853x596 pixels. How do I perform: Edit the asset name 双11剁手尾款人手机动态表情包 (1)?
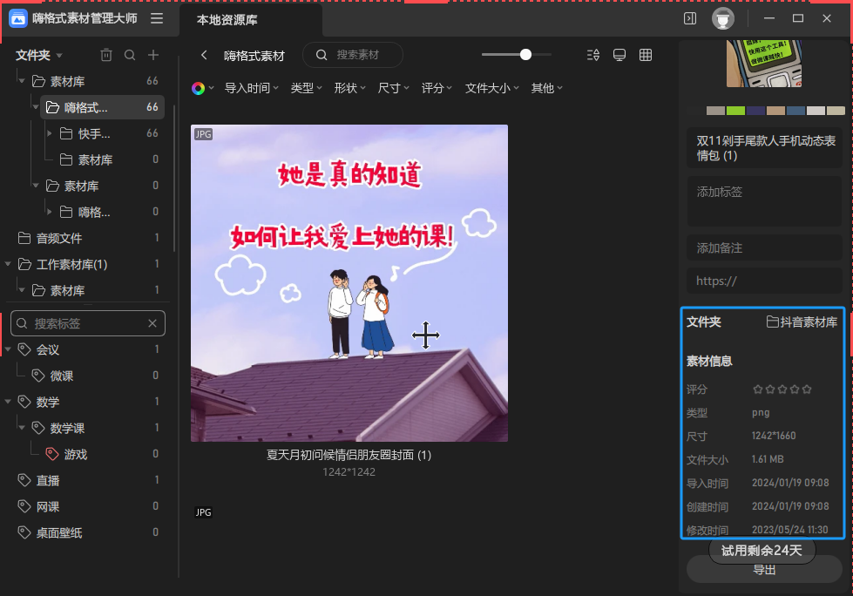point(764,148)
